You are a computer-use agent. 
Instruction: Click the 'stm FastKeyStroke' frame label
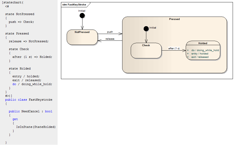point(74,5)
